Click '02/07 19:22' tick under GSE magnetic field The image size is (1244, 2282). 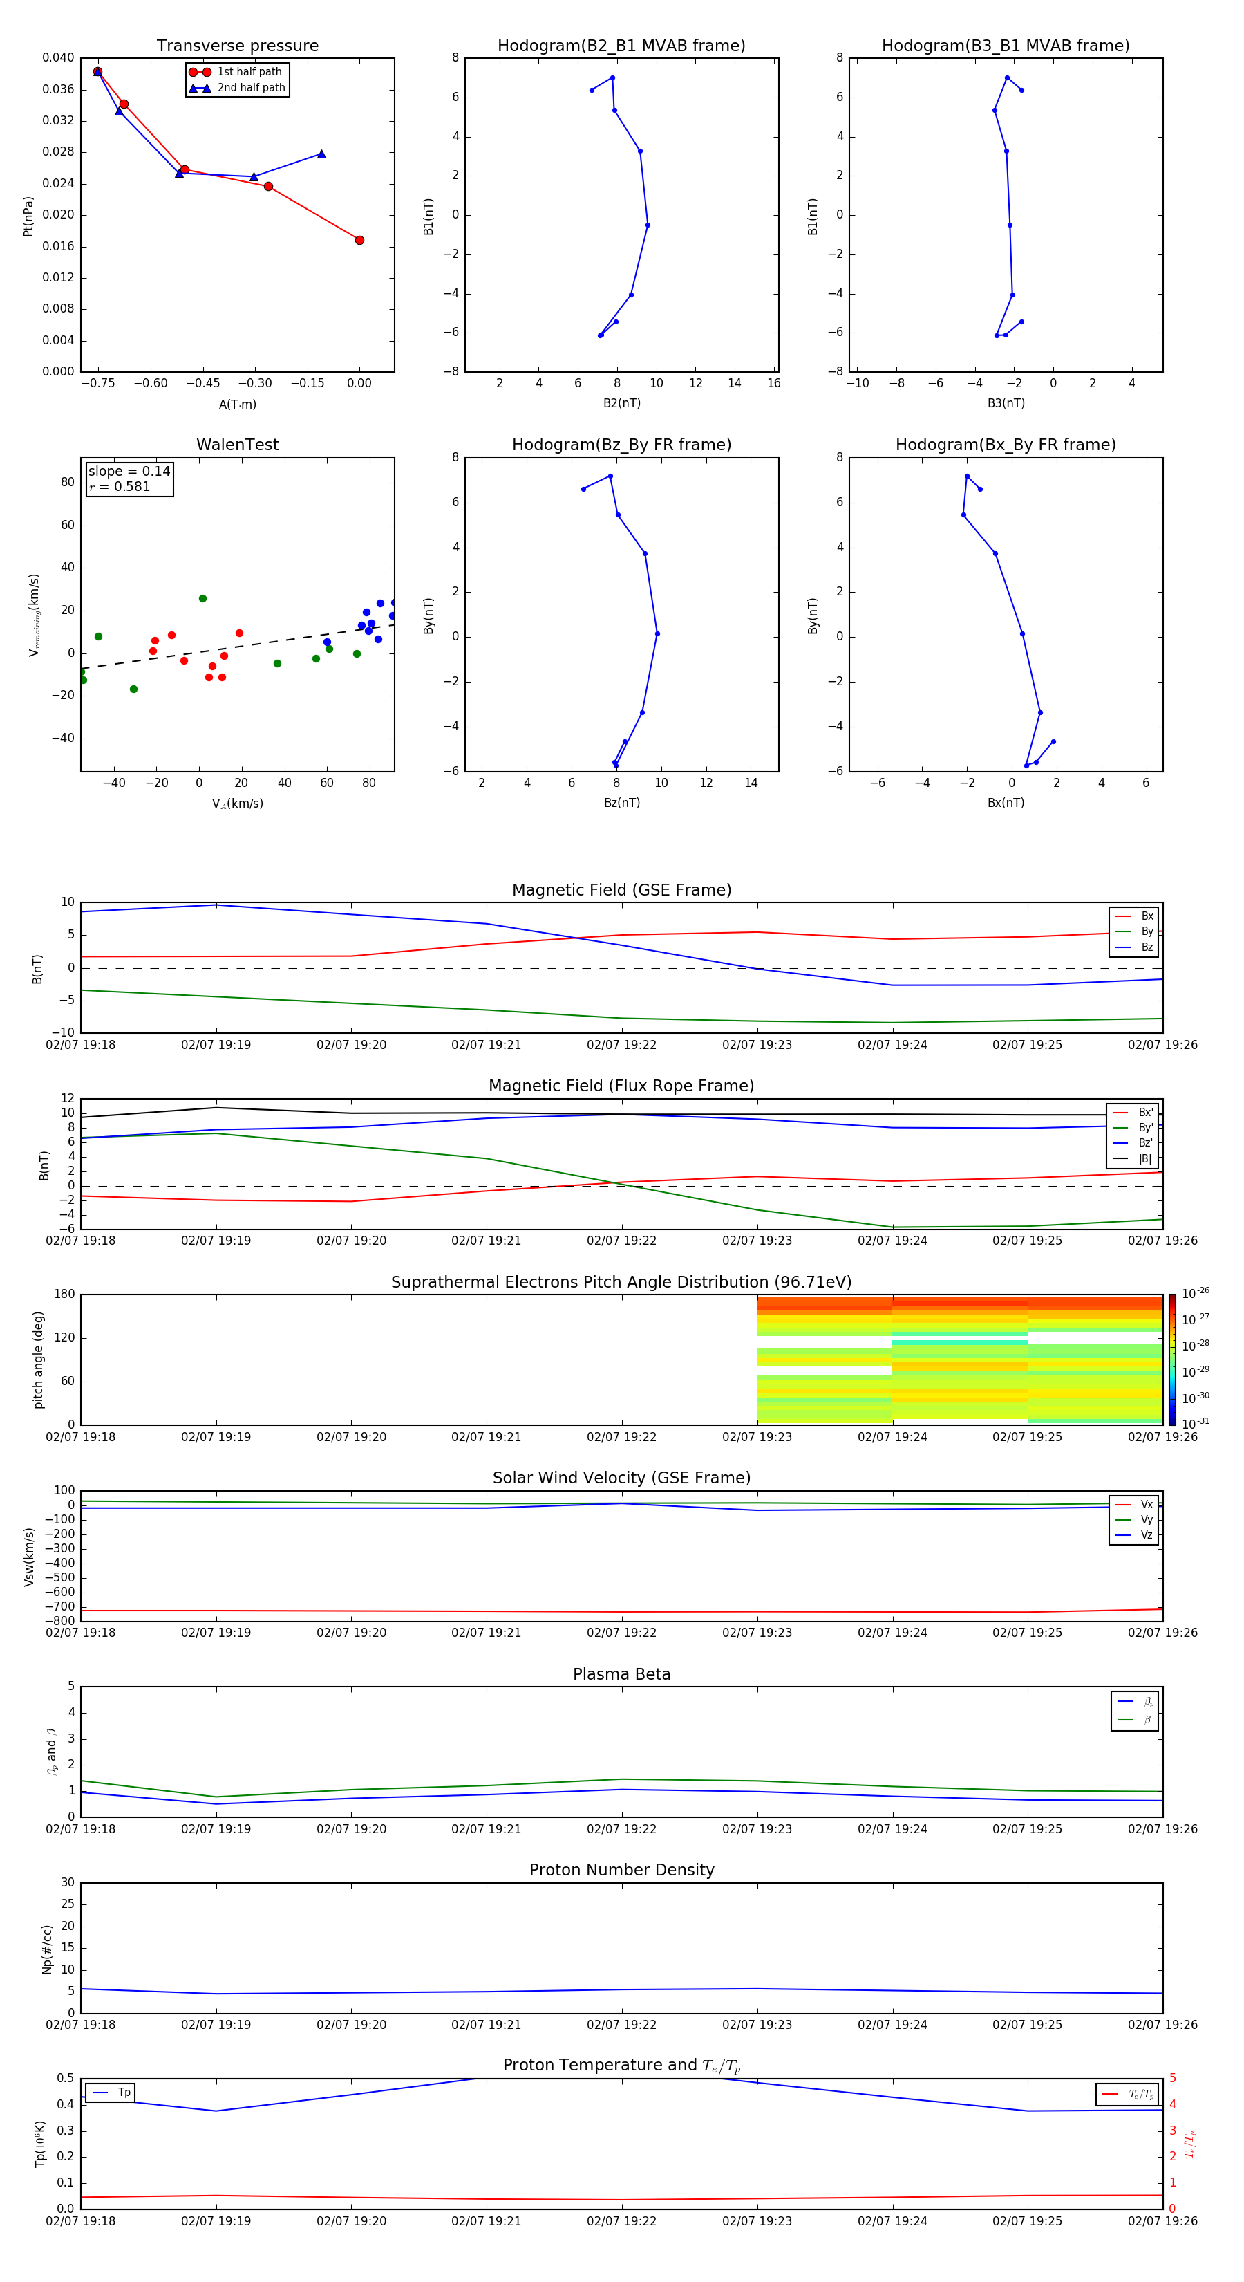pyautogui.click(x=621, y=1046)
